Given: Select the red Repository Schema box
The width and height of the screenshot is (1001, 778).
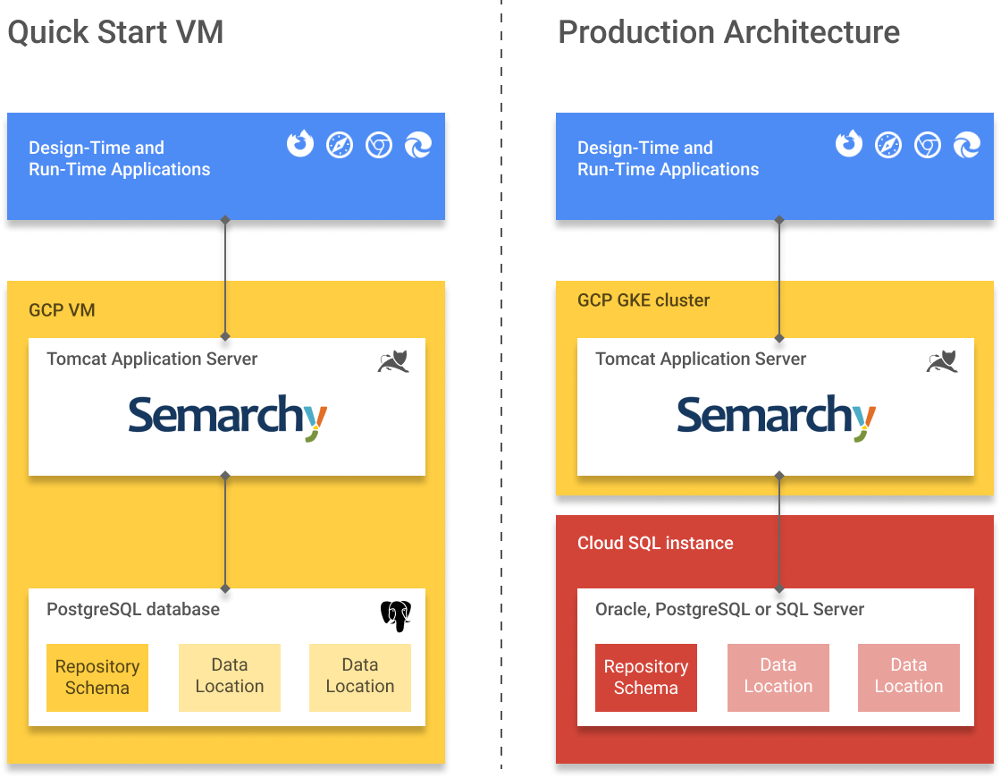Looking at the screenshot, I should tap(646, 678).
